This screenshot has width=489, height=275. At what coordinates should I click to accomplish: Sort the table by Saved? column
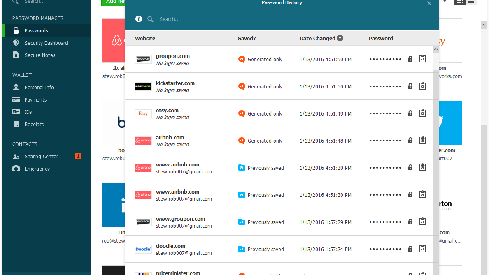pos(247,38)
